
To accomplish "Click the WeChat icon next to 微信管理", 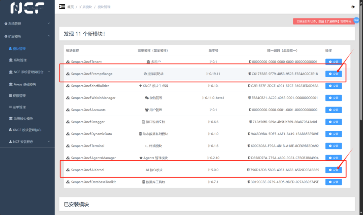I will pyautogui.click(x=147, y=98).
